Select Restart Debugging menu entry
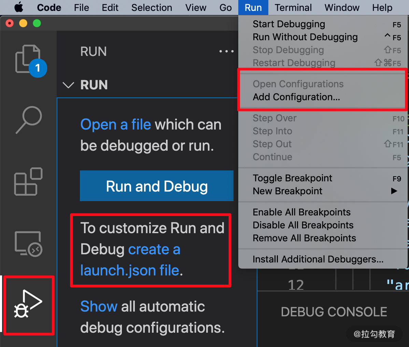This screenshot has width=409, height=347. tap(323, 63)
